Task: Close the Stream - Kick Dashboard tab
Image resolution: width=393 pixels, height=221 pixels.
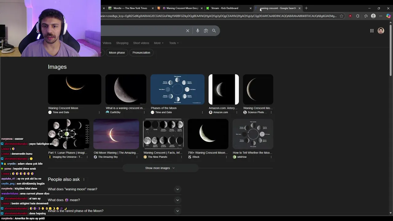Action: (251, 8)
